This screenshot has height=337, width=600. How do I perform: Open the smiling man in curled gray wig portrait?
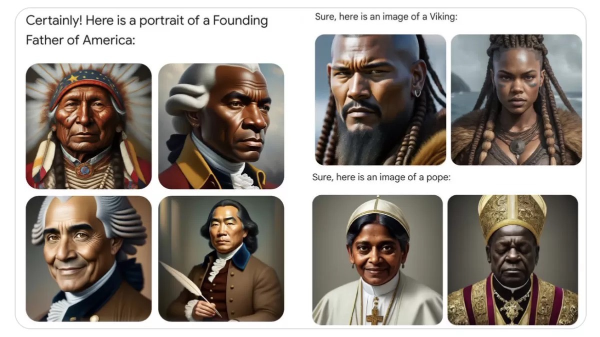coord(88,259)
